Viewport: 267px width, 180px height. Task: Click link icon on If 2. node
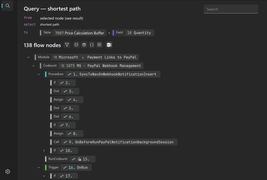point(62,83)
